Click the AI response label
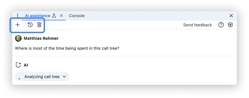This screenshot has height=98, width=249. click(x=26, y=65)
